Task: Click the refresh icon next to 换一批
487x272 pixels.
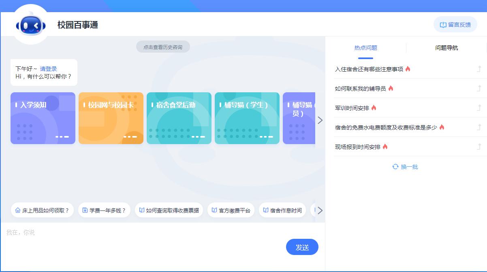Action: coord(395,167)
